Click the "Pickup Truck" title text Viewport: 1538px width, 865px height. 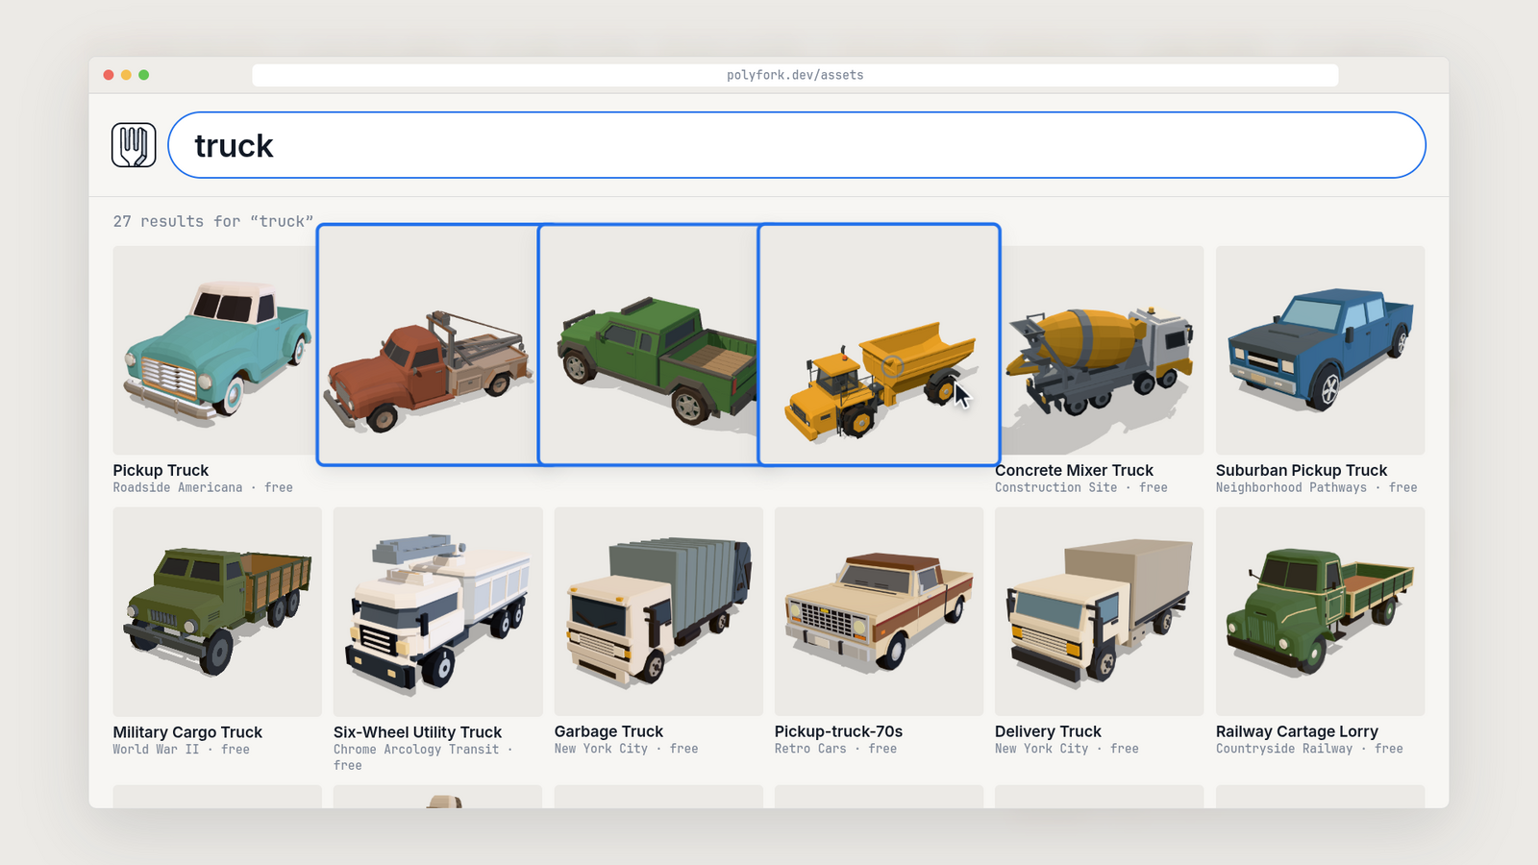click(161, 470)
